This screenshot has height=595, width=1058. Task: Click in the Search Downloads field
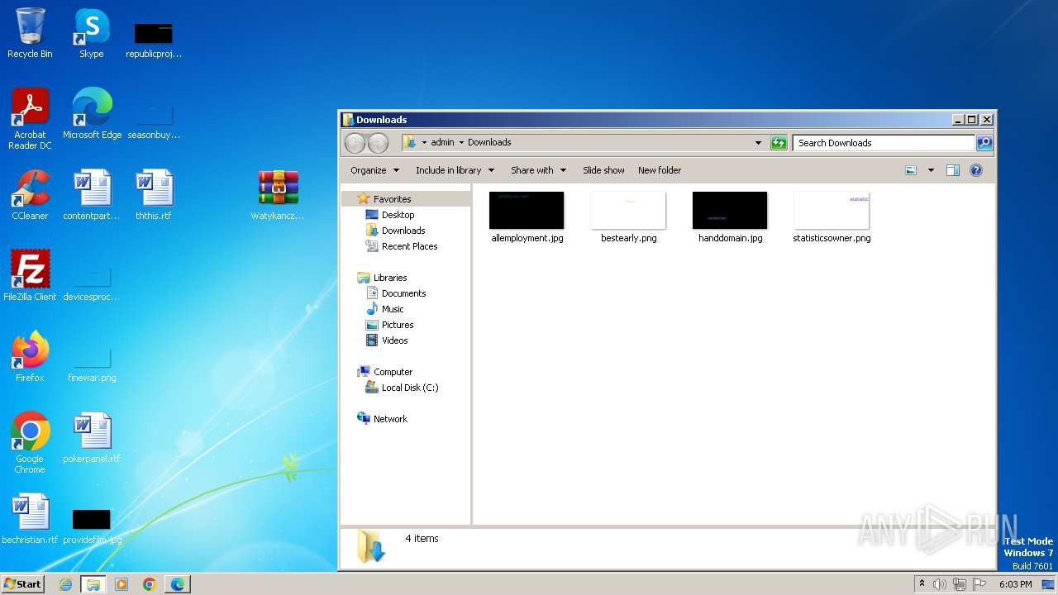click(x=884, y=143)
